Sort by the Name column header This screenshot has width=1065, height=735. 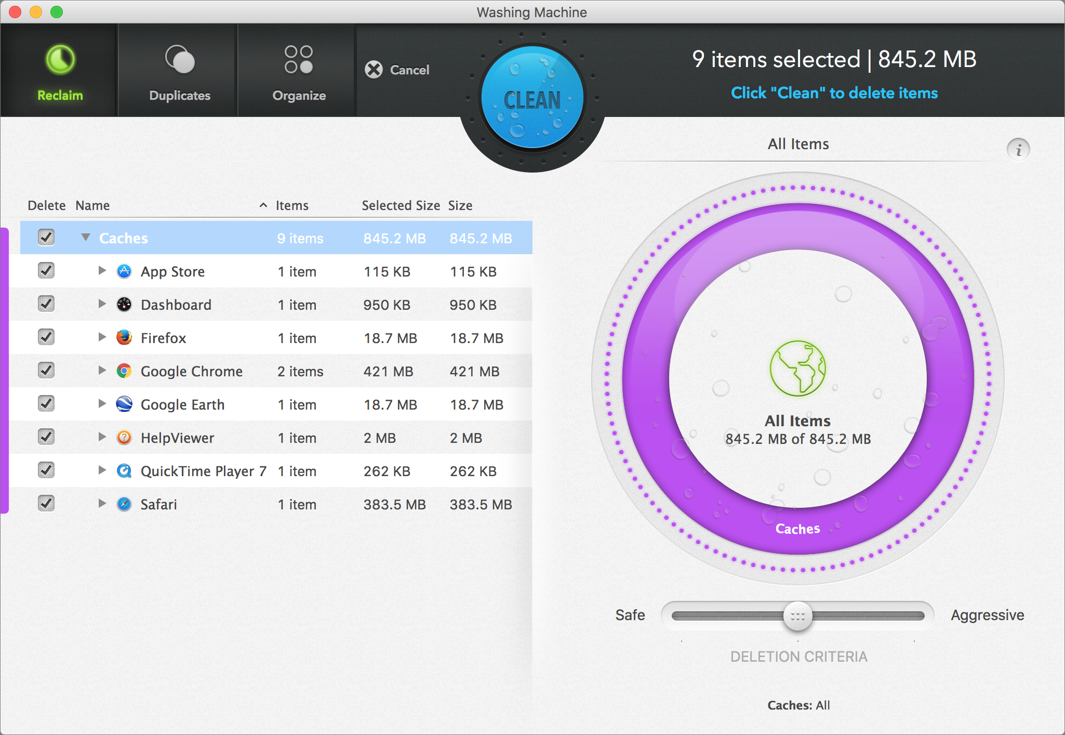tap(92, 205)
